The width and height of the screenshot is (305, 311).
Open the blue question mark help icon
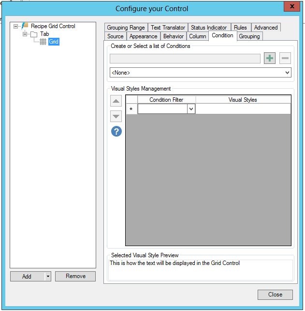pyautogui.click(x=116, y=131)
